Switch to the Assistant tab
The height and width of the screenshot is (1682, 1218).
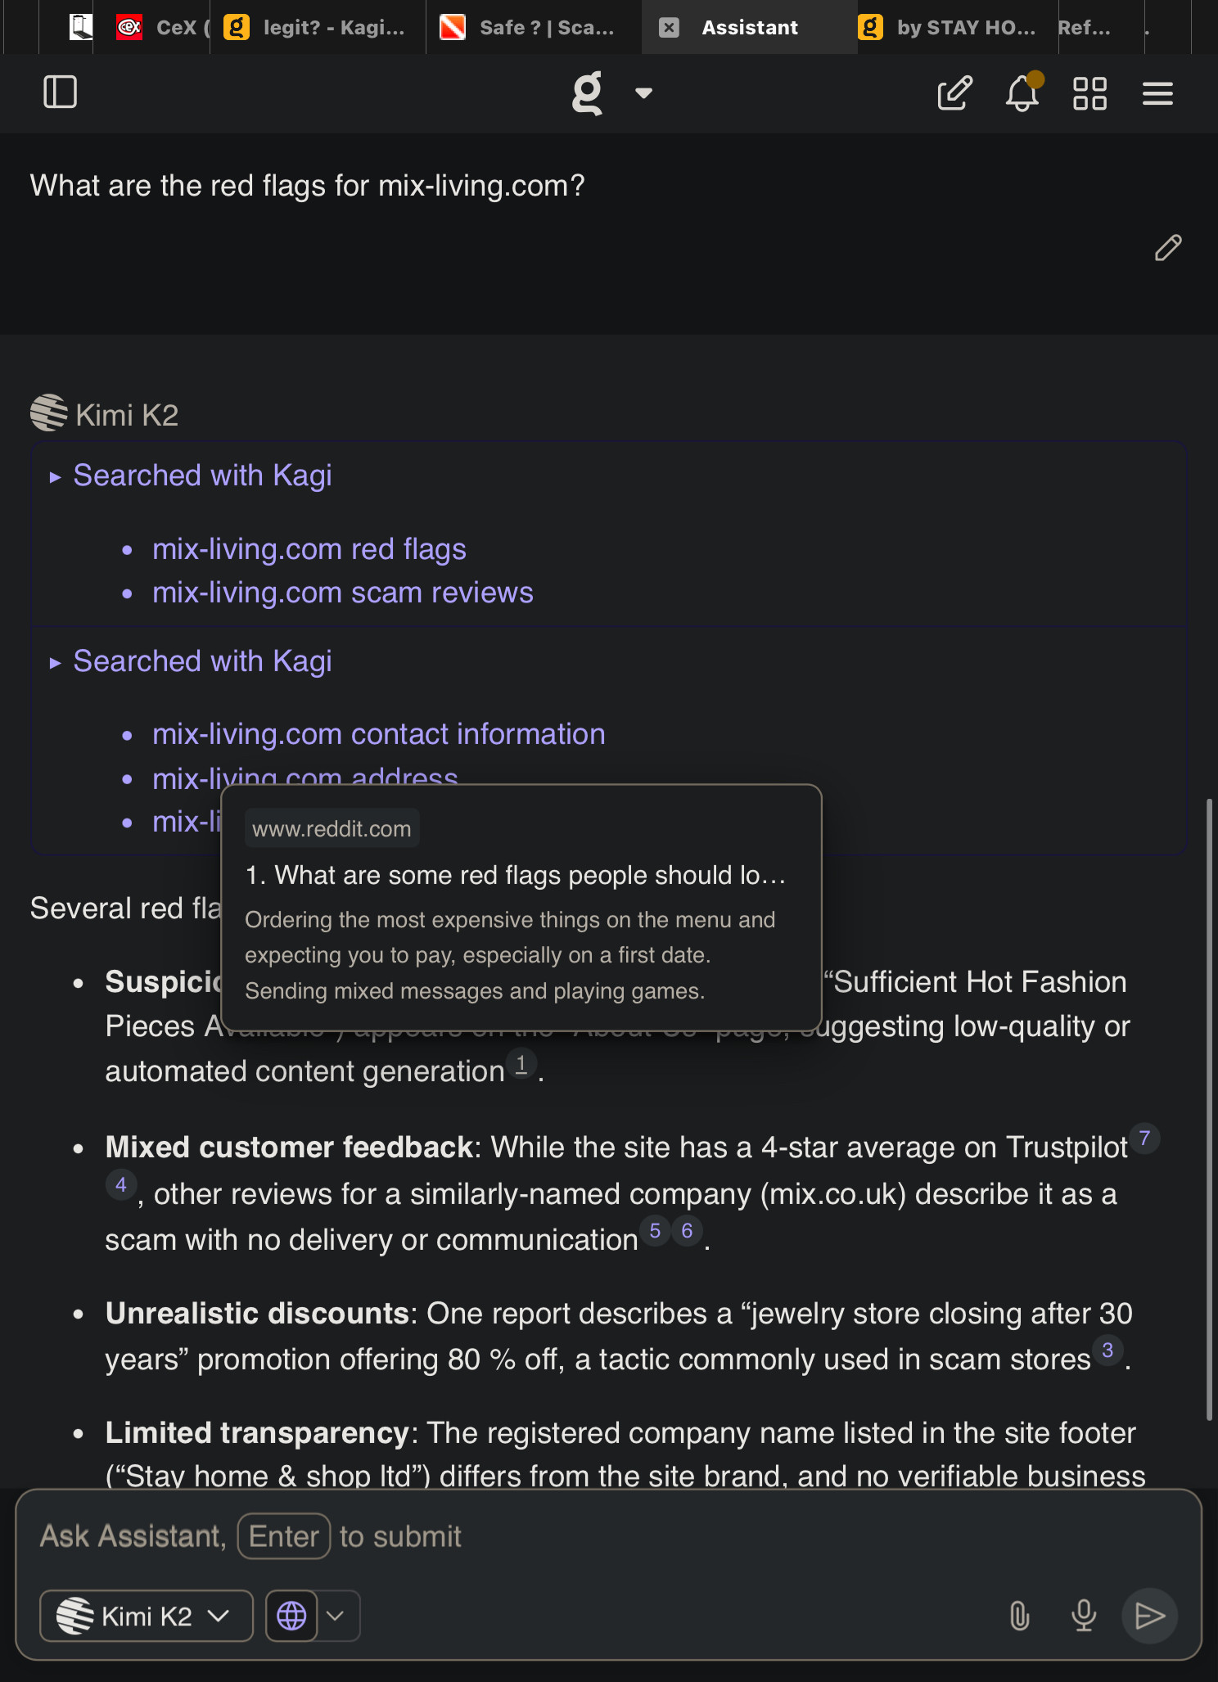click(x=749, y=28)
